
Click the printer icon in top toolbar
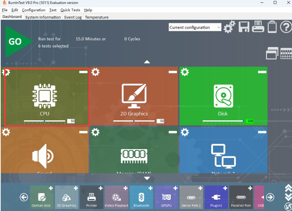pos(258,27)
